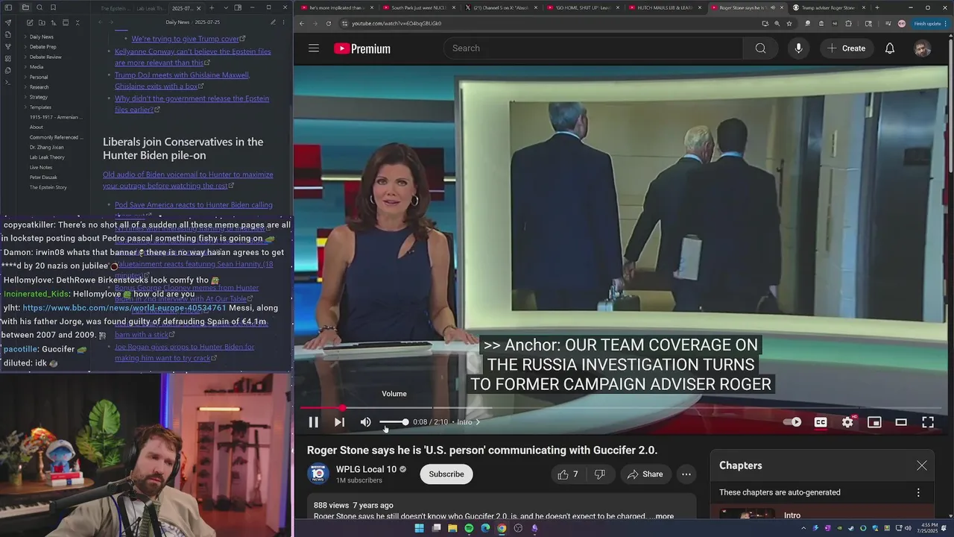Switch to 'Channel 5 on X' tab
The height and width of the screenshot is (537, 954).
[x=502, y=7]
